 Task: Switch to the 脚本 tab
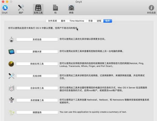coord(63,21)
